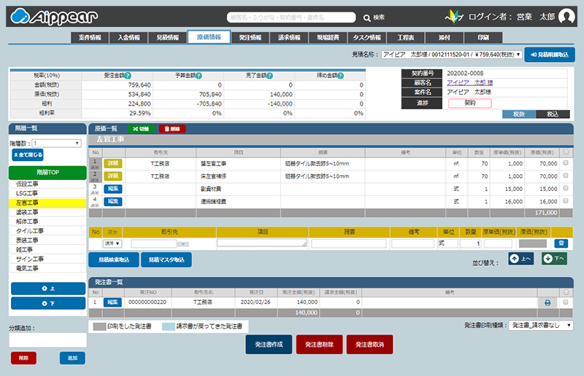Expand the 発注書印刷種類 dropdown
This screenshot has height=376, width=584.
coord(540,326)
